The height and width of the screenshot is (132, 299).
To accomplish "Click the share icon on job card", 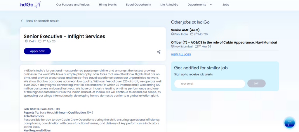I will point(159,52).
